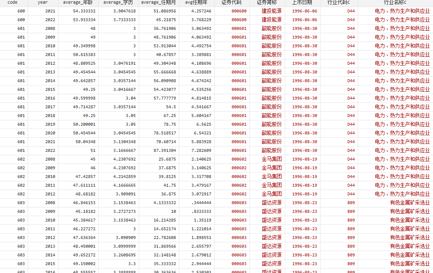Screen dimensions: 433x273
Task: Select the '行业代码C' column header
Action: click(x=338, y=2)
